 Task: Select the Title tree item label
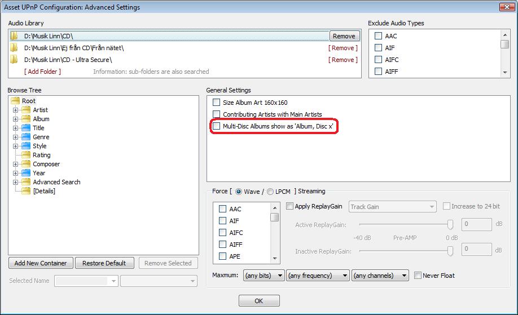[38, 128]
